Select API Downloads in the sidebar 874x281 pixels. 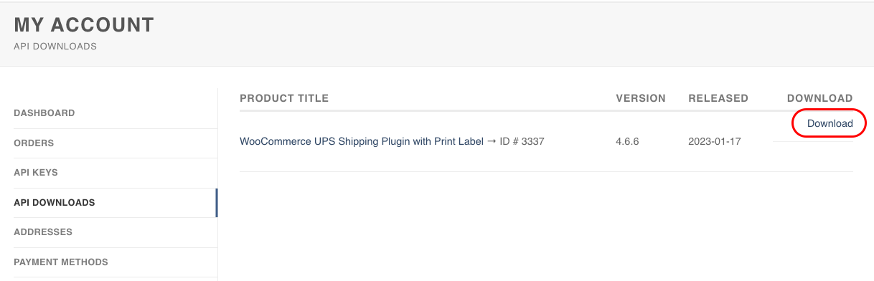pyautogui.click(x=55, y=203)
